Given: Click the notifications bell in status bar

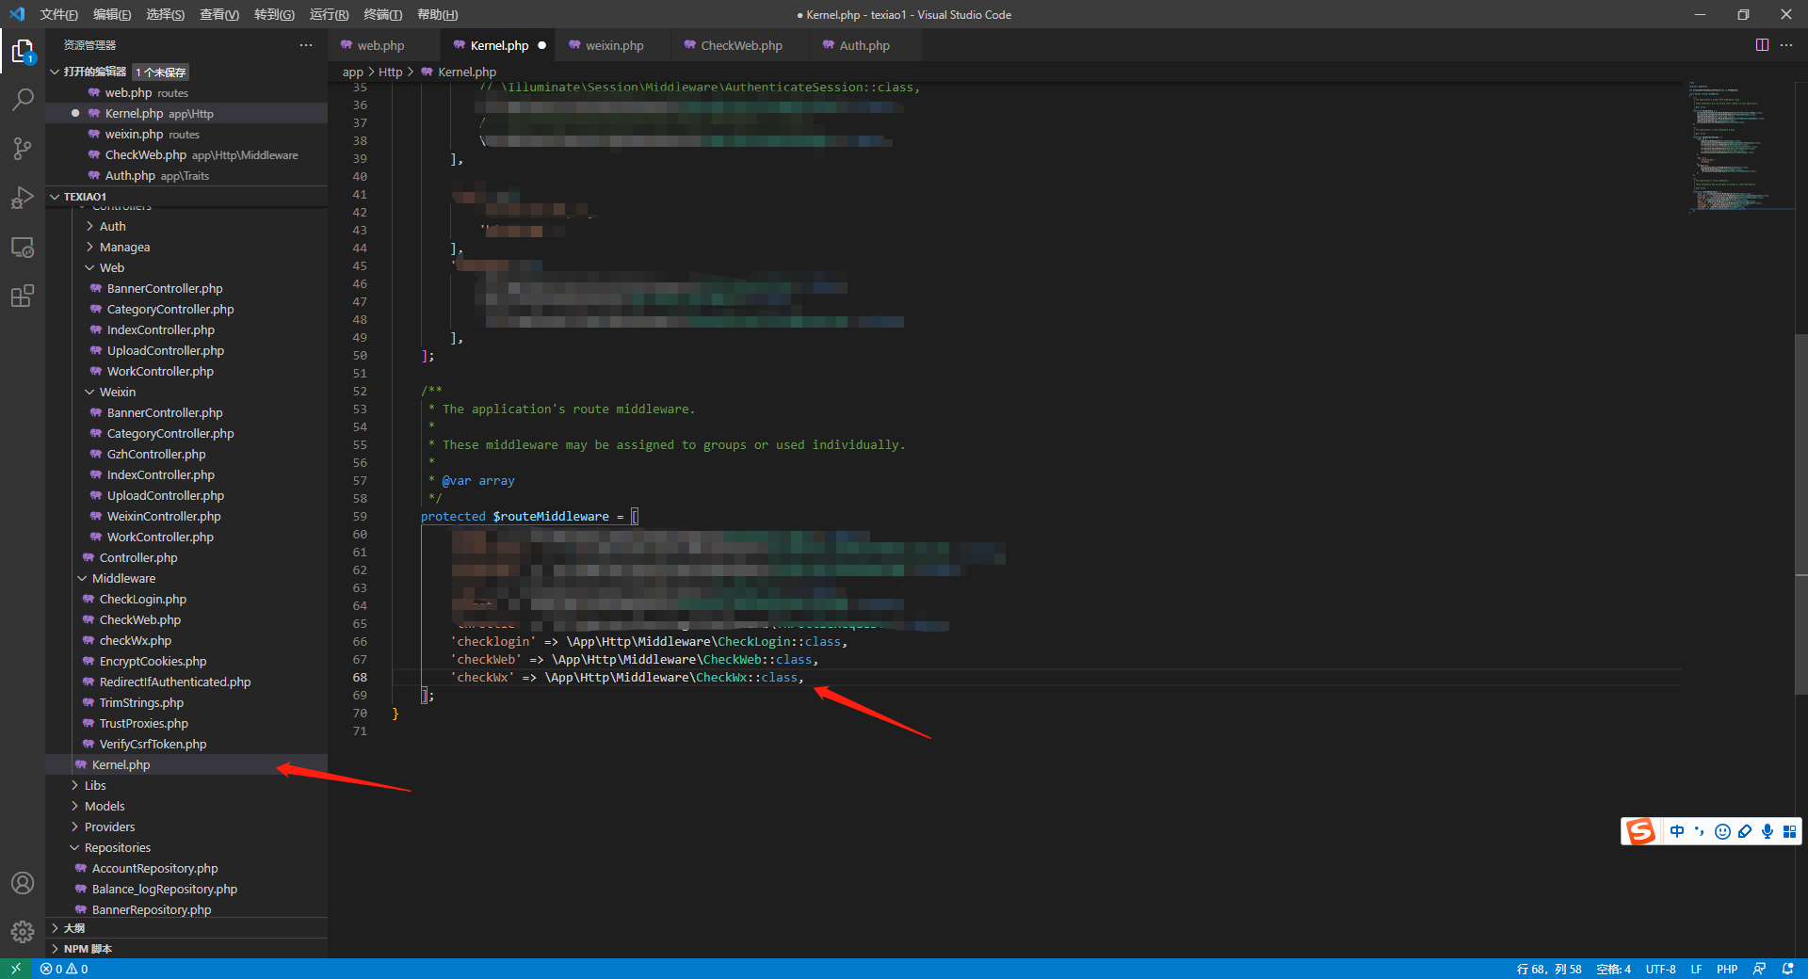Looking at the screenshot, I should [1787, 969].
